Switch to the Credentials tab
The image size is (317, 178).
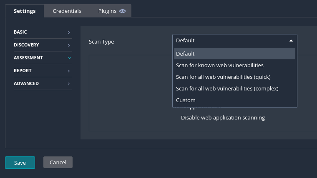(x=67, y=11)
